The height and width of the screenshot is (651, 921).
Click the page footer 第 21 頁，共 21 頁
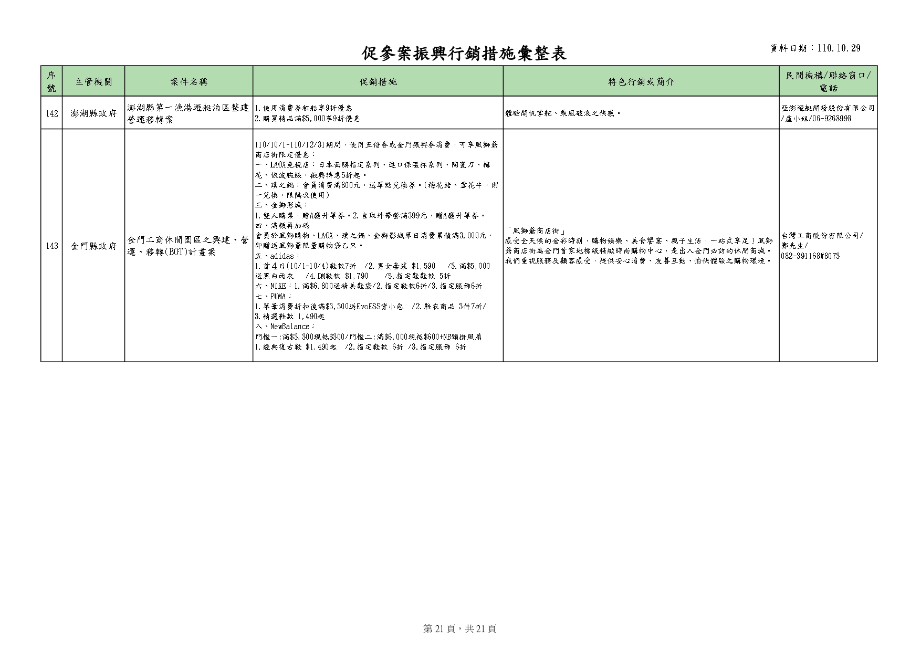click(x=459, y=628)
